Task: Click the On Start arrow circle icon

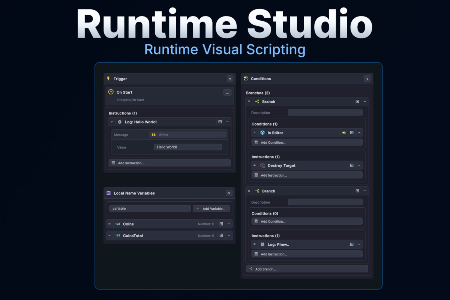Action: pos(111,92)
